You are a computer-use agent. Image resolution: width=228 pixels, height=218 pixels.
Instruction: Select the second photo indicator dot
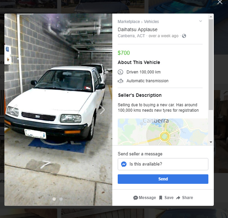[x=61, y=199]
